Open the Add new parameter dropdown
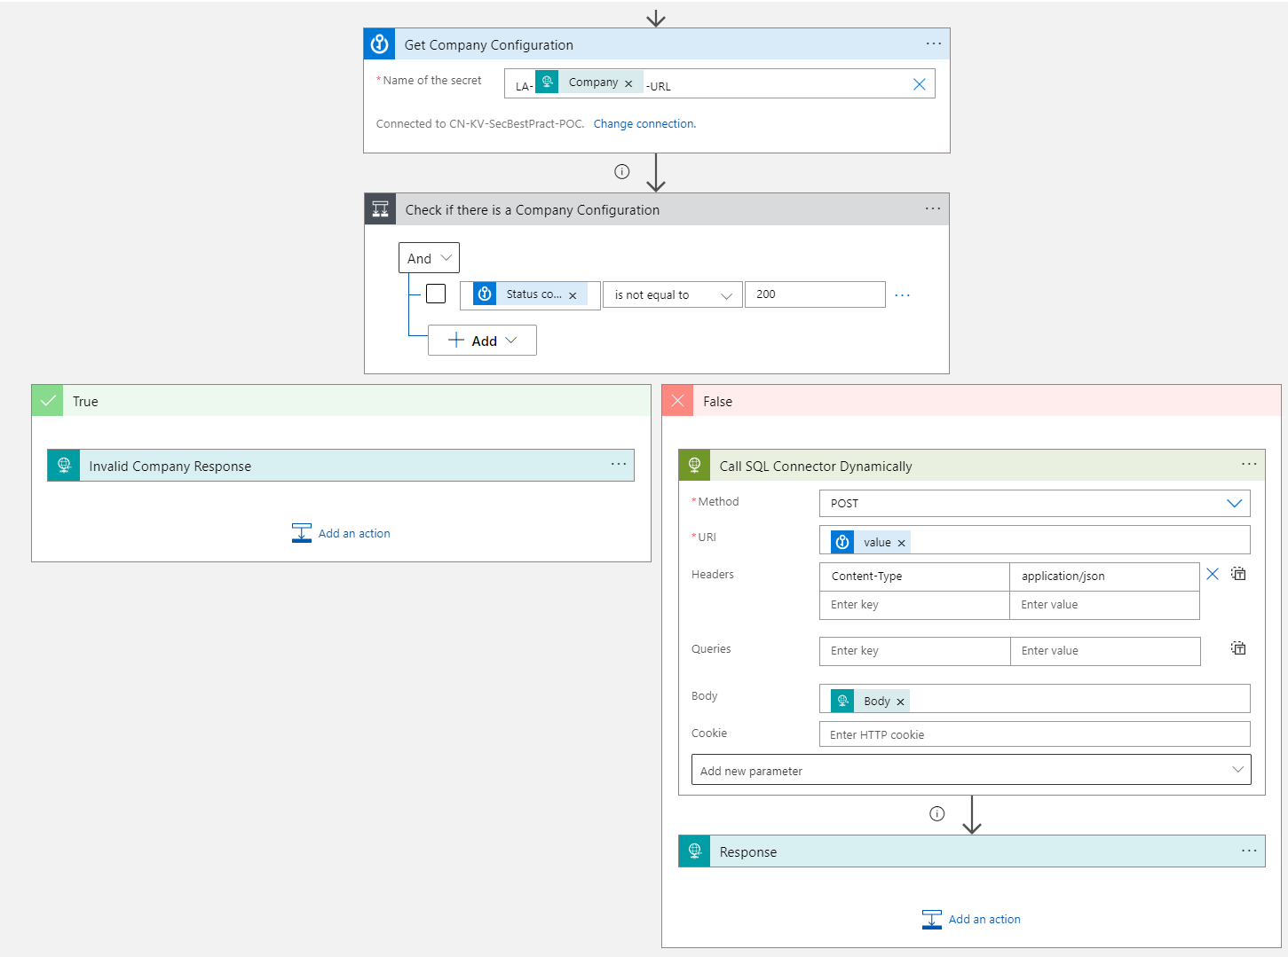This screenshot has width=1288, height=957. coord(971,770)
